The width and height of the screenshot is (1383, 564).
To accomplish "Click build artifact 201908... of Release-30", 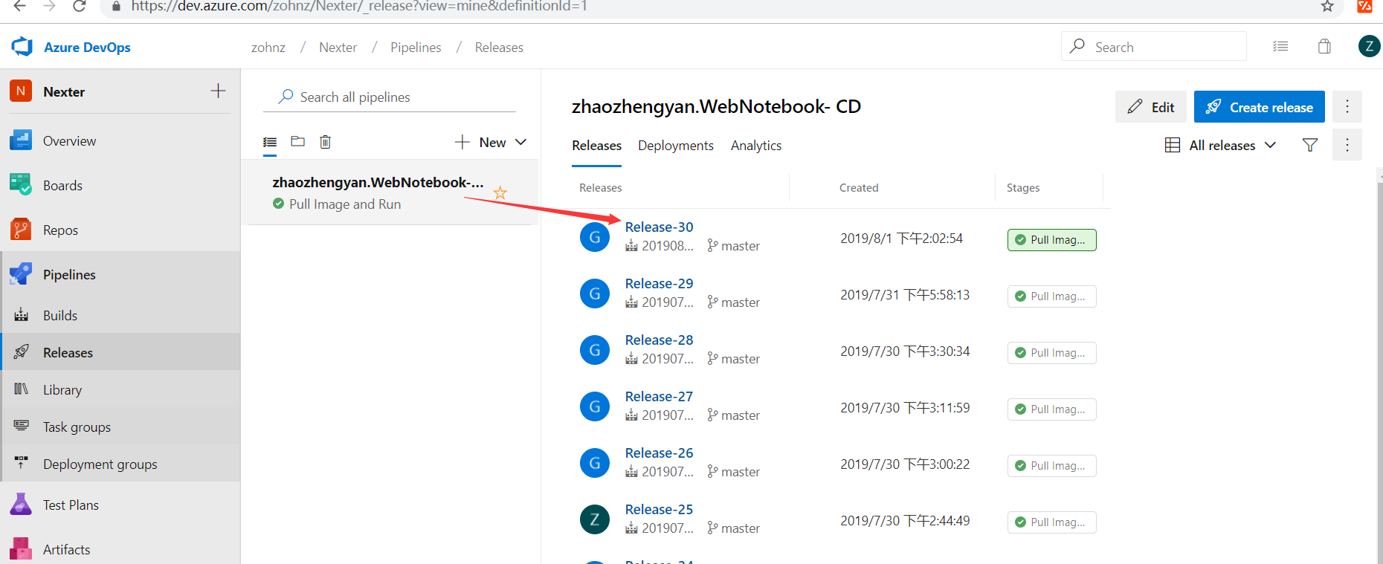I will 660,246.
